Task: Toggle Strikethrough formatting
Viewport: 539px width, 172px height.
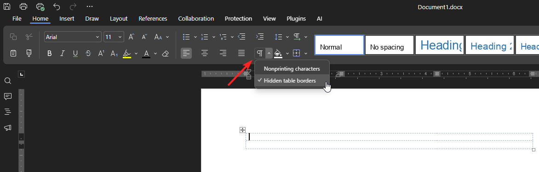Action: tap(88, 54)
